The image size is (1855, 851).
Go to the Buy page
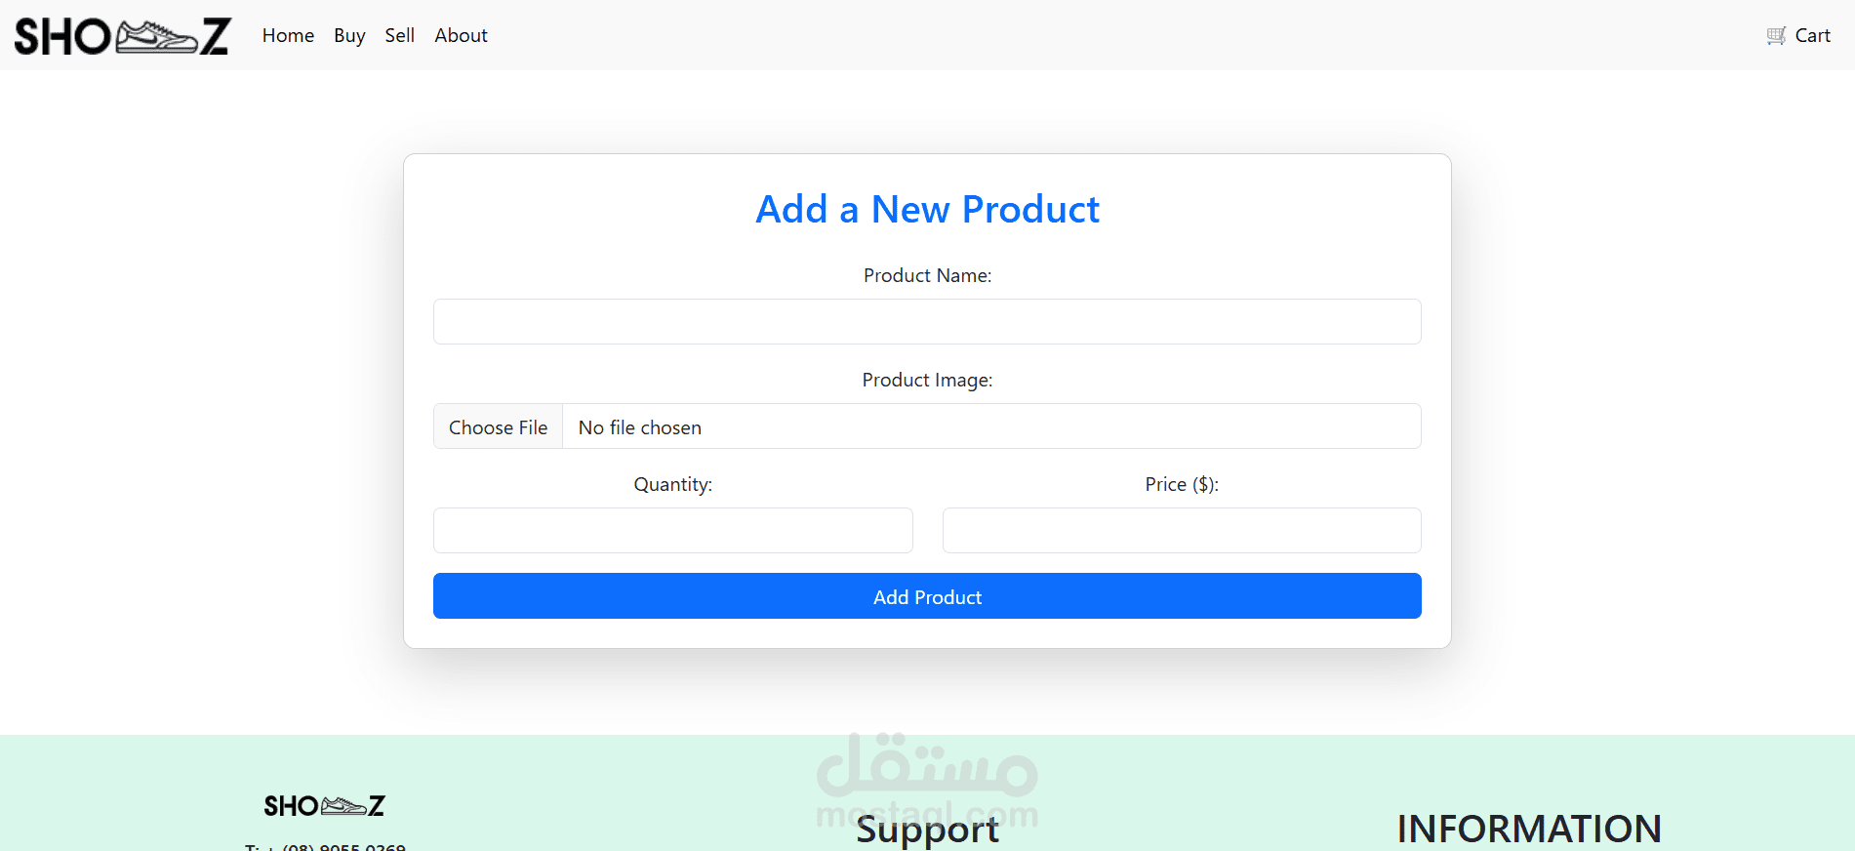[349, 35]
